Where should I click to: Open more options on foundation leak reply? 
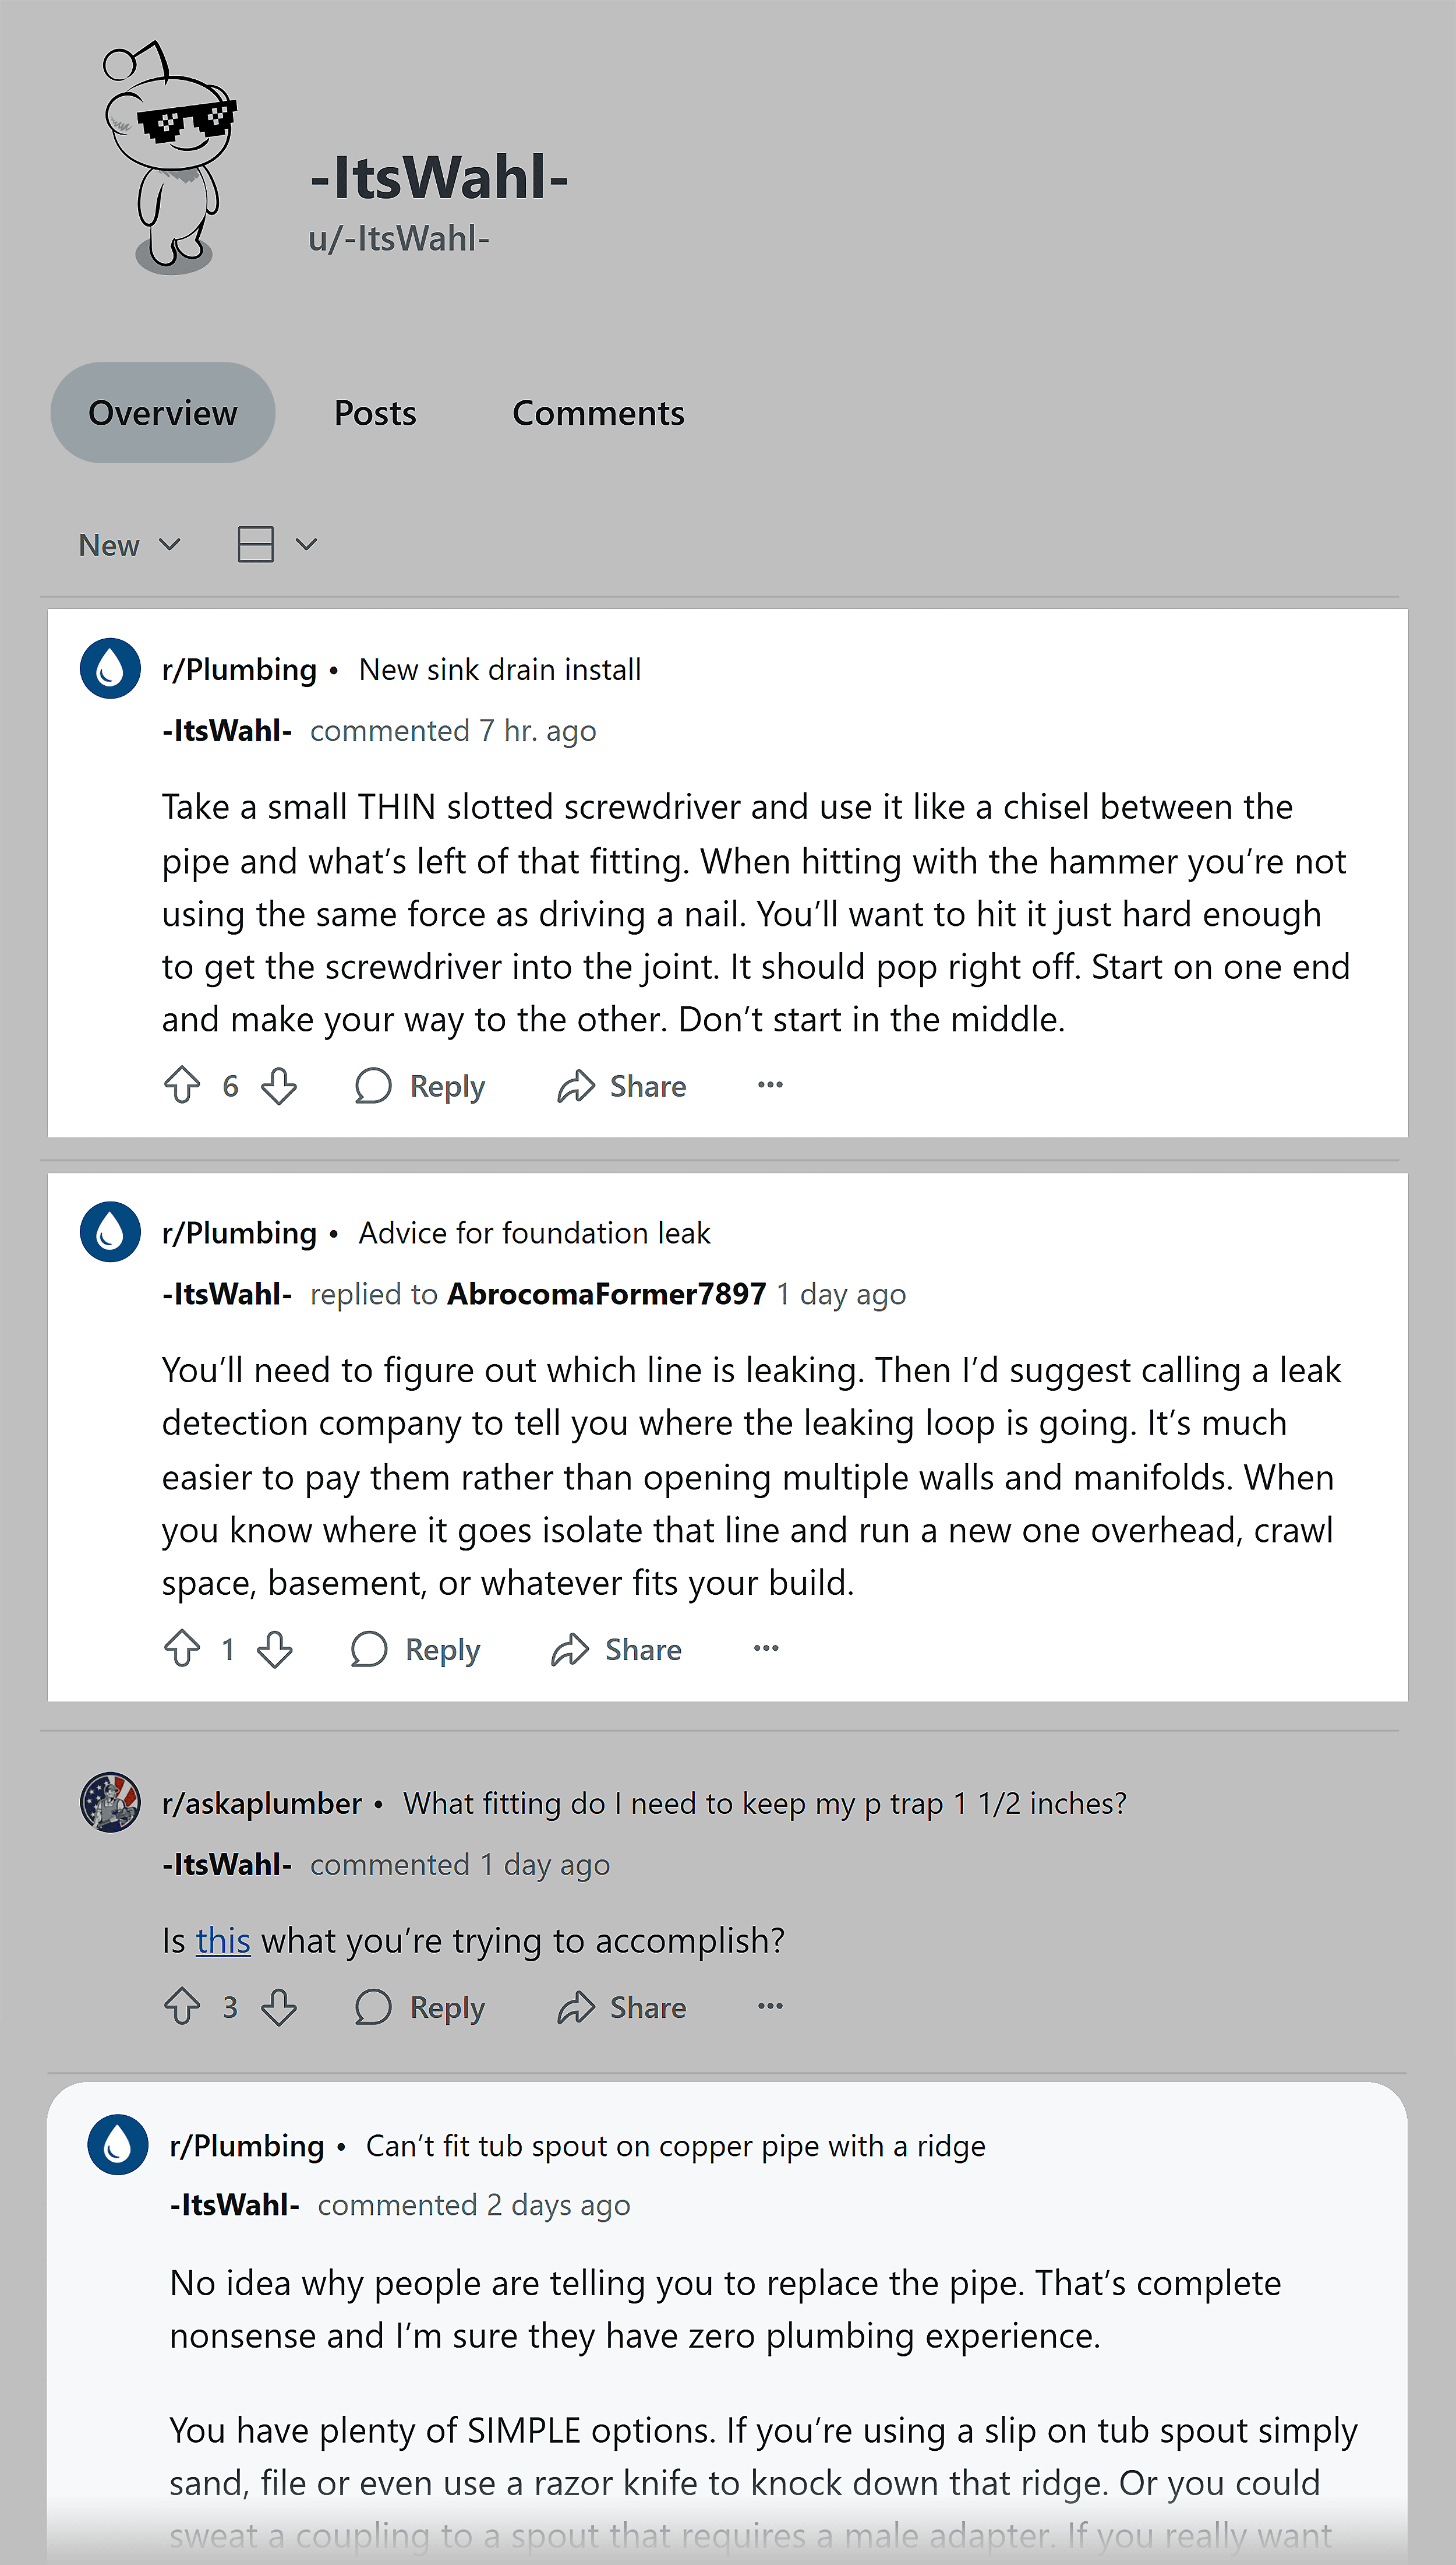(766, 1648)
